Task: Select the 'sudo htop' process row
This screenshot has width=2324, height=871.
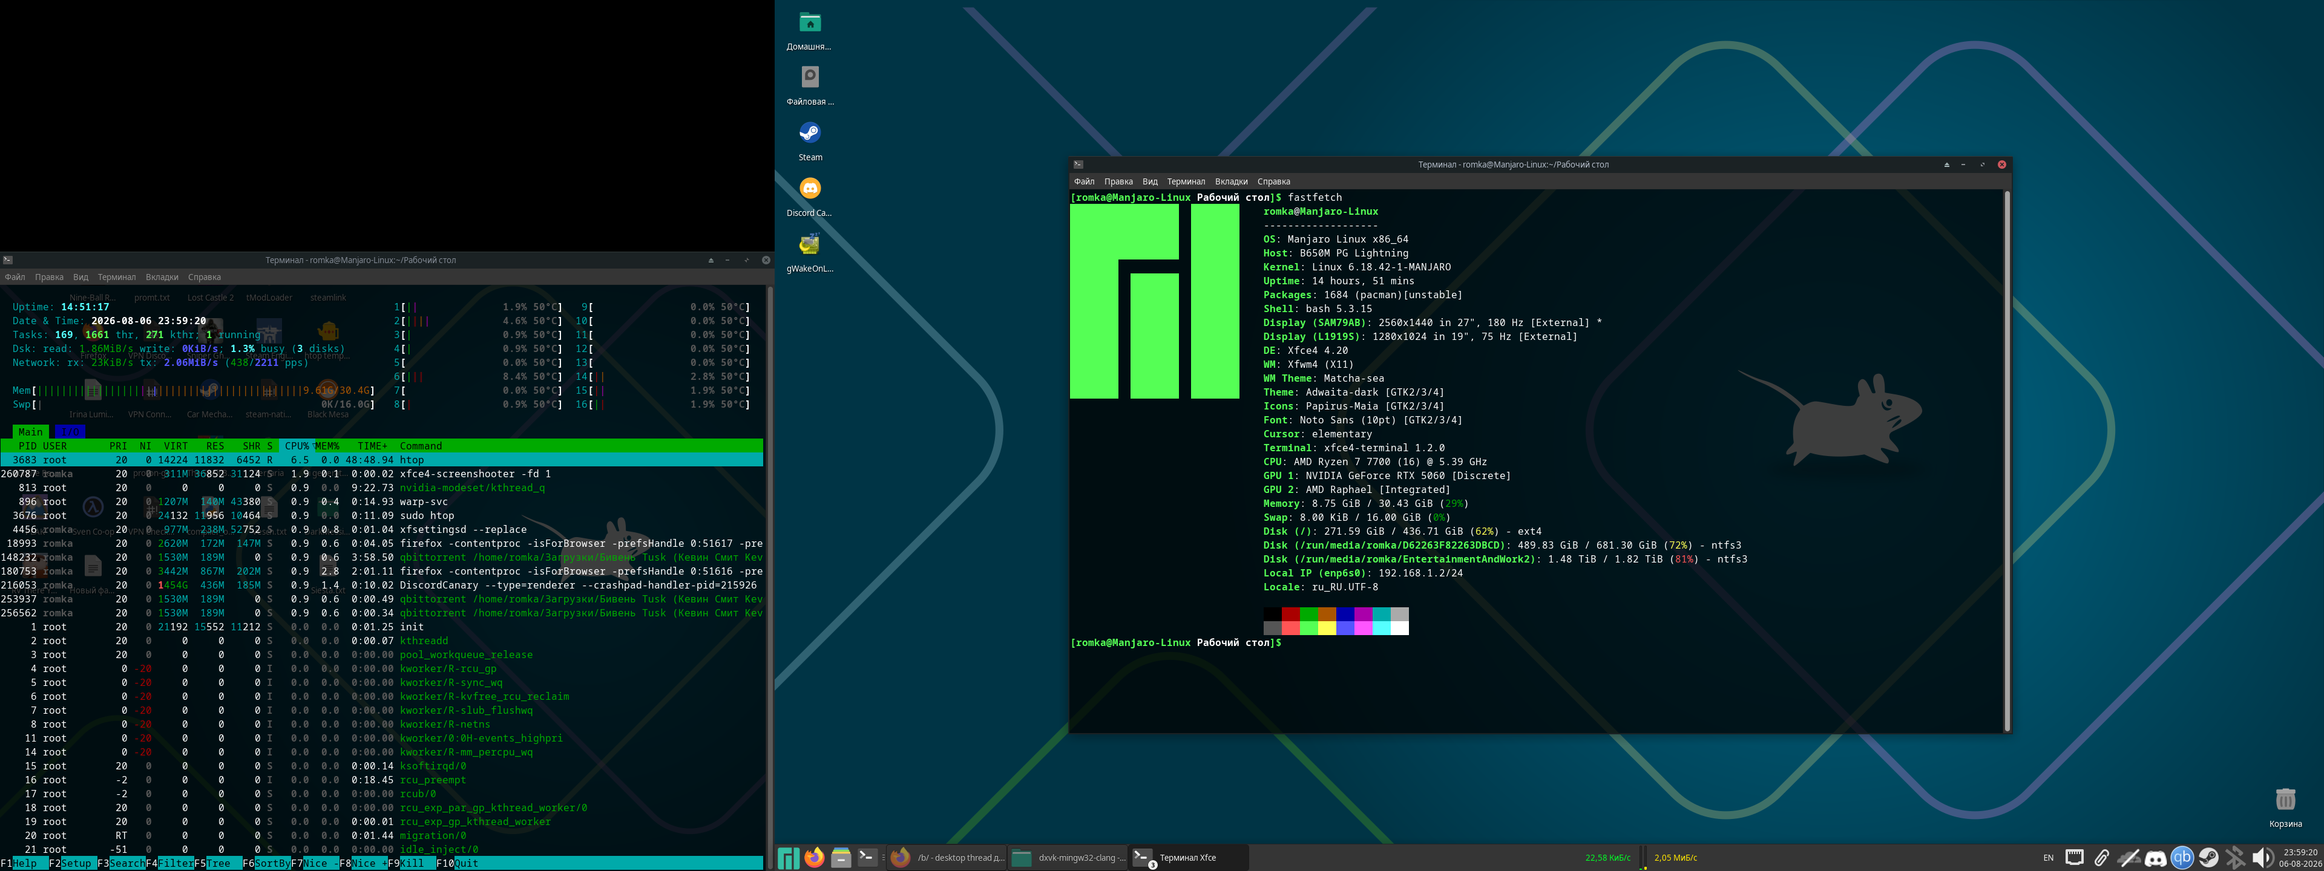Action: (382, 516)
